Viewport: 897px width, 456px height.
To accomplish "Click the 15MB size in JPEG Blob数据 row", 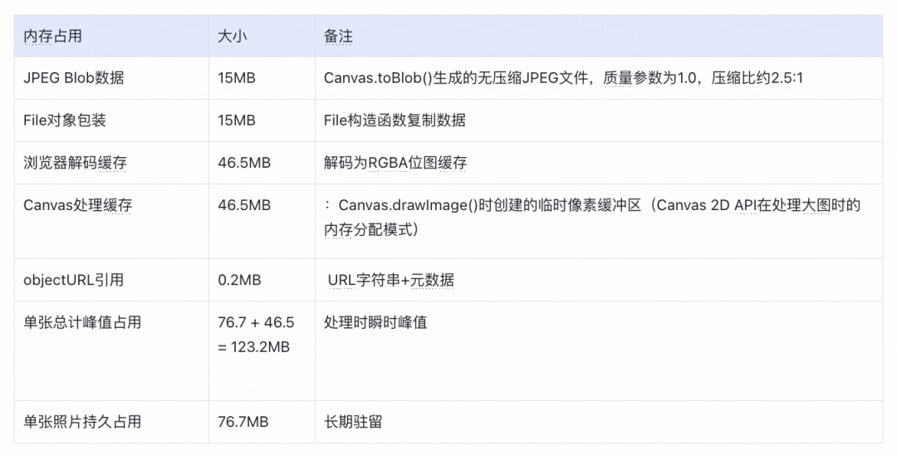I will (237, 78).
